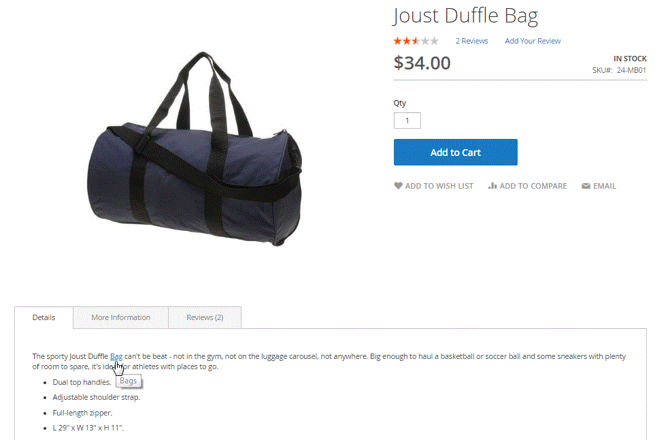The image size is (670, 440).
Task: Click ADD TO WISH LIST text
Action: click(439, 186)
